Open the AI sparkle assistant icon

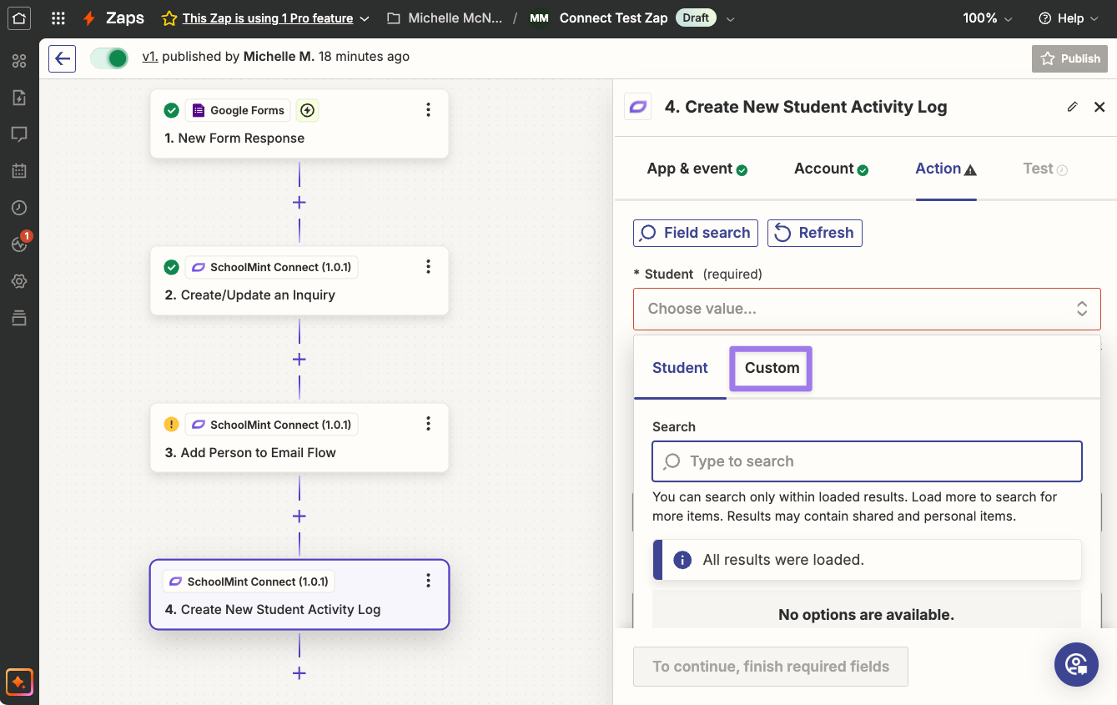(x=19, y=682)
